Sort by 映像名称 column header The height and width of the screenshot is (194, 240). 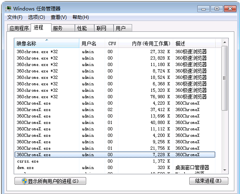tap(47, 43)
